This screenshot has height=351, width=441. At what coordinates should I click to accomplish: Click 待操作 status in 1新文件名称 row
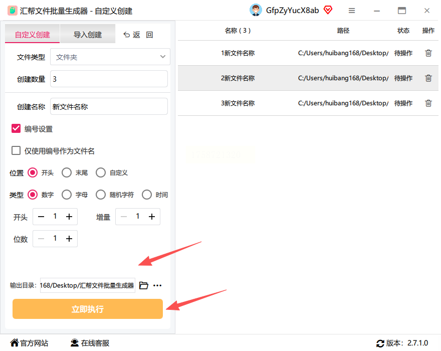(x=403, y=53)
